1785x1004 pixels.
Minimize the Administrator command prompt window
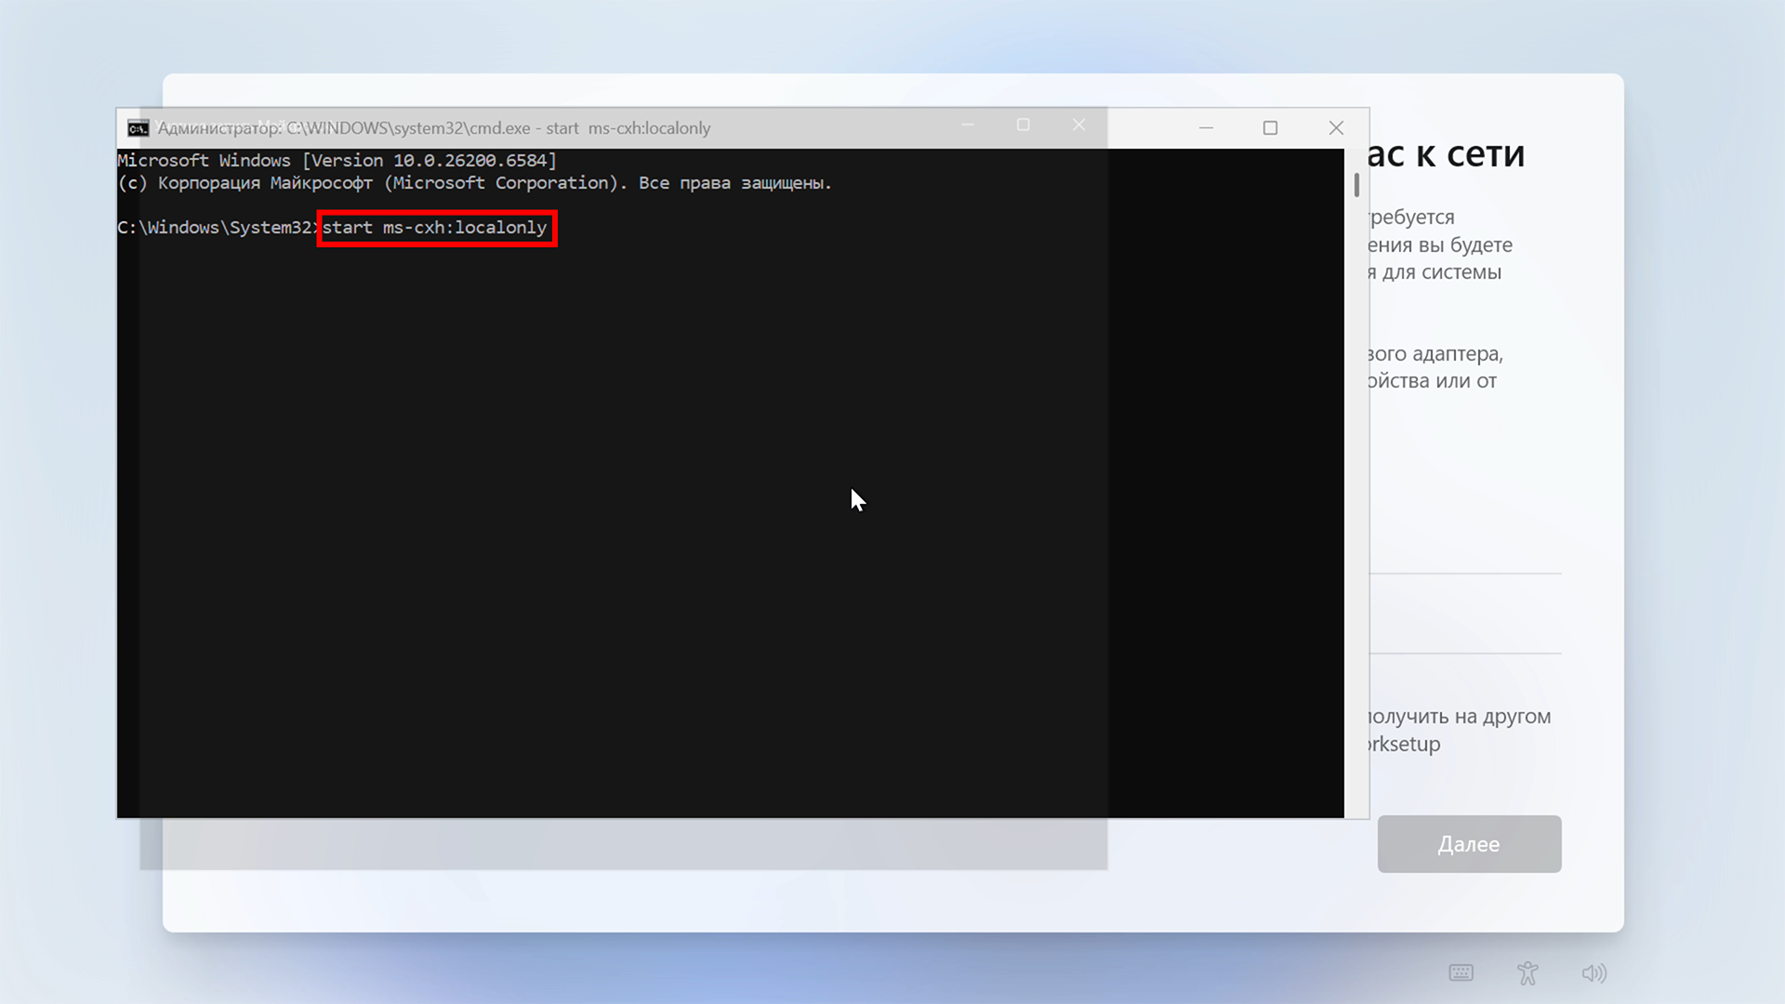[x=1206, y=128]
